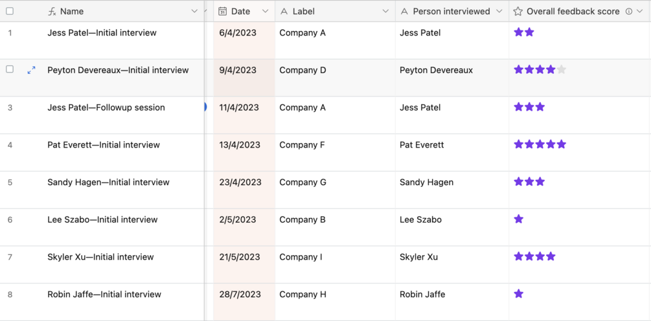Click the formula icon beside Name header
651x321 pixels.
click(x=52, y=12)
